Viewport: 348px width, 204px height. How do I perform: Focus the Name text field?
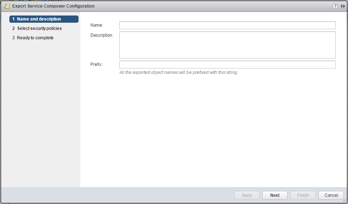227,25
